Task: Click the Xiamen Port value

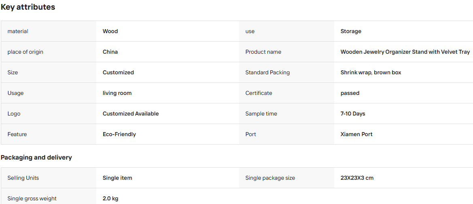Action: point(356,135)
